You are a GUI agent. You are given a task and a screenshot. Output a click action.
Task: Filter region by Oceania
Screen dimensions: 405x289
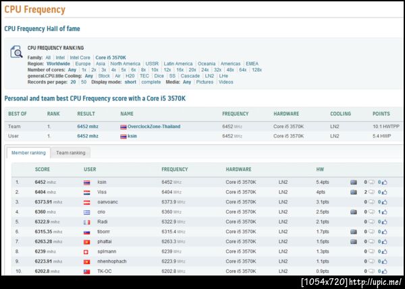(207, 64)
